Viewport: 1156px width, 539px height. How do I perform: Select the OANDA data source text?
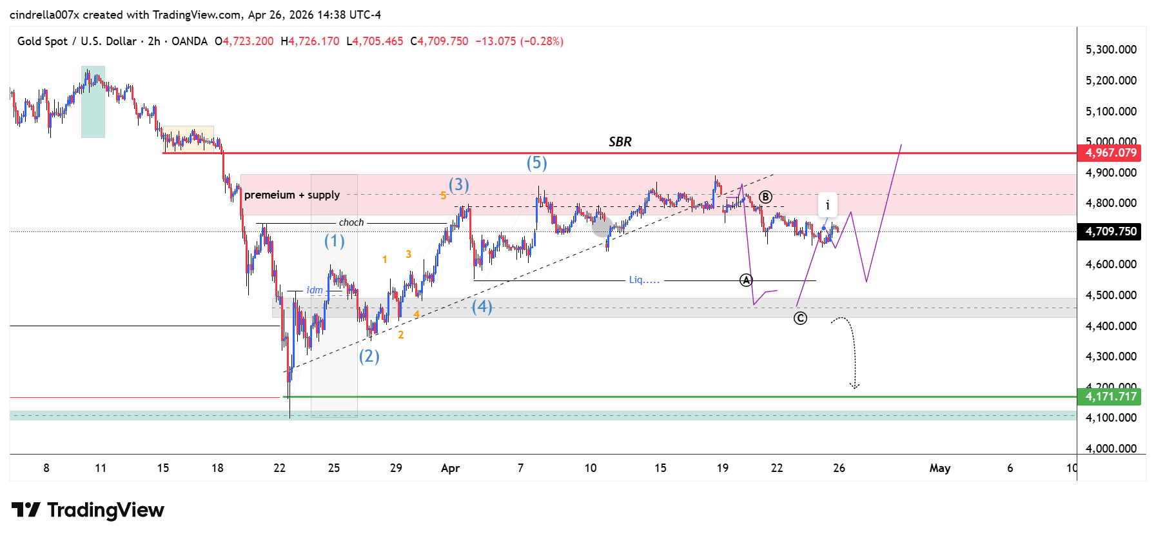coord(190,41)
